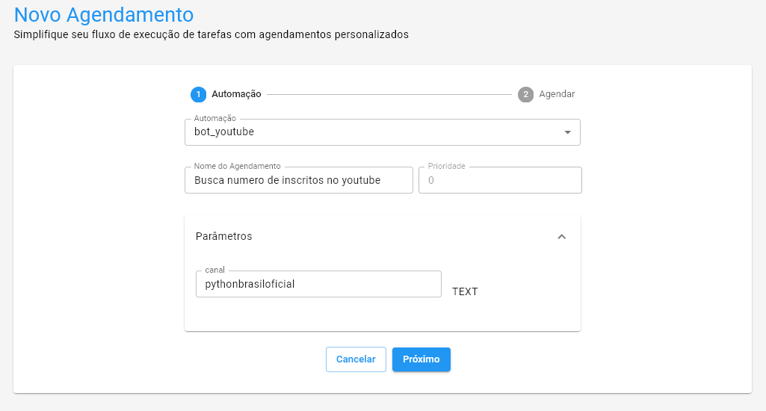Focus the Nome do Agendamento field
766x411 pixels.
tap(298, 180)
